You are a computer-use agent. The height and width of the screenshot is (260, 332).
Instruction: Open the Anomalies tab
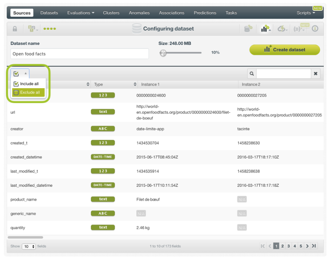pyautogui.click(x=139, y=13)
